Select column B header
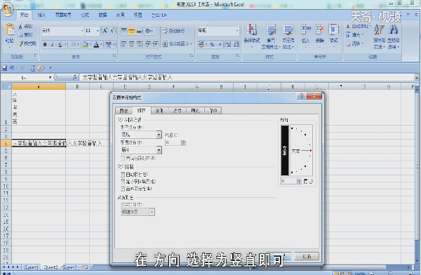Screen dimensions: 421x275 coord(77,87)
